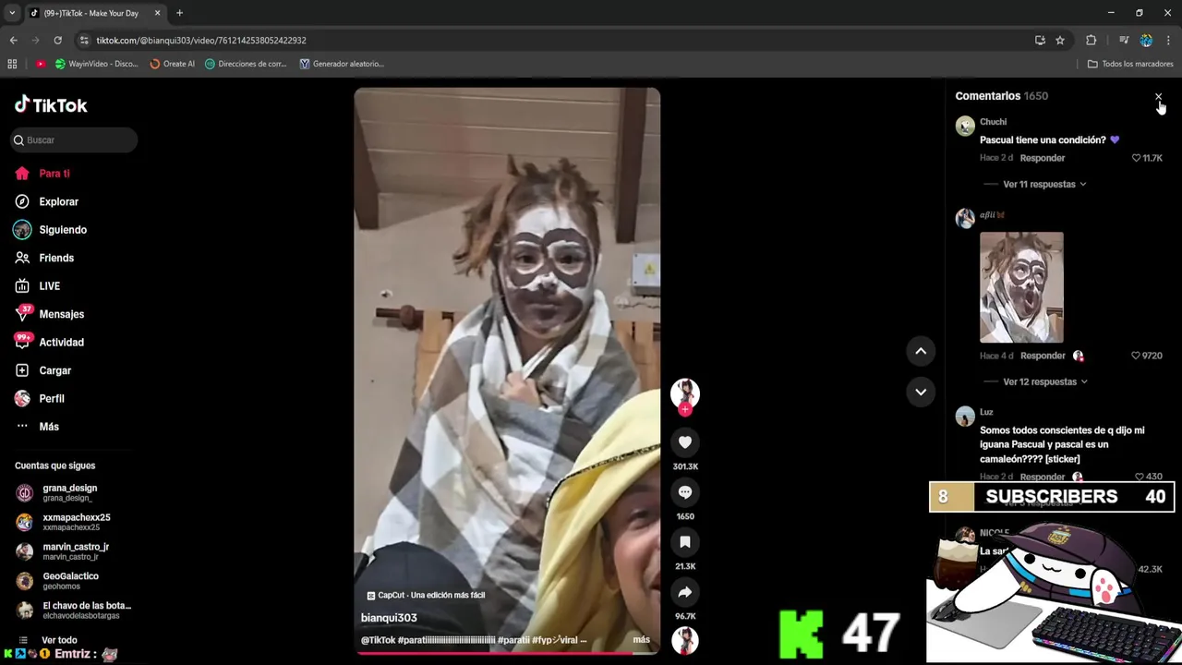Open Mensajes inbox
Screen dimensions: 1182x665
click(x=49, y=314)
